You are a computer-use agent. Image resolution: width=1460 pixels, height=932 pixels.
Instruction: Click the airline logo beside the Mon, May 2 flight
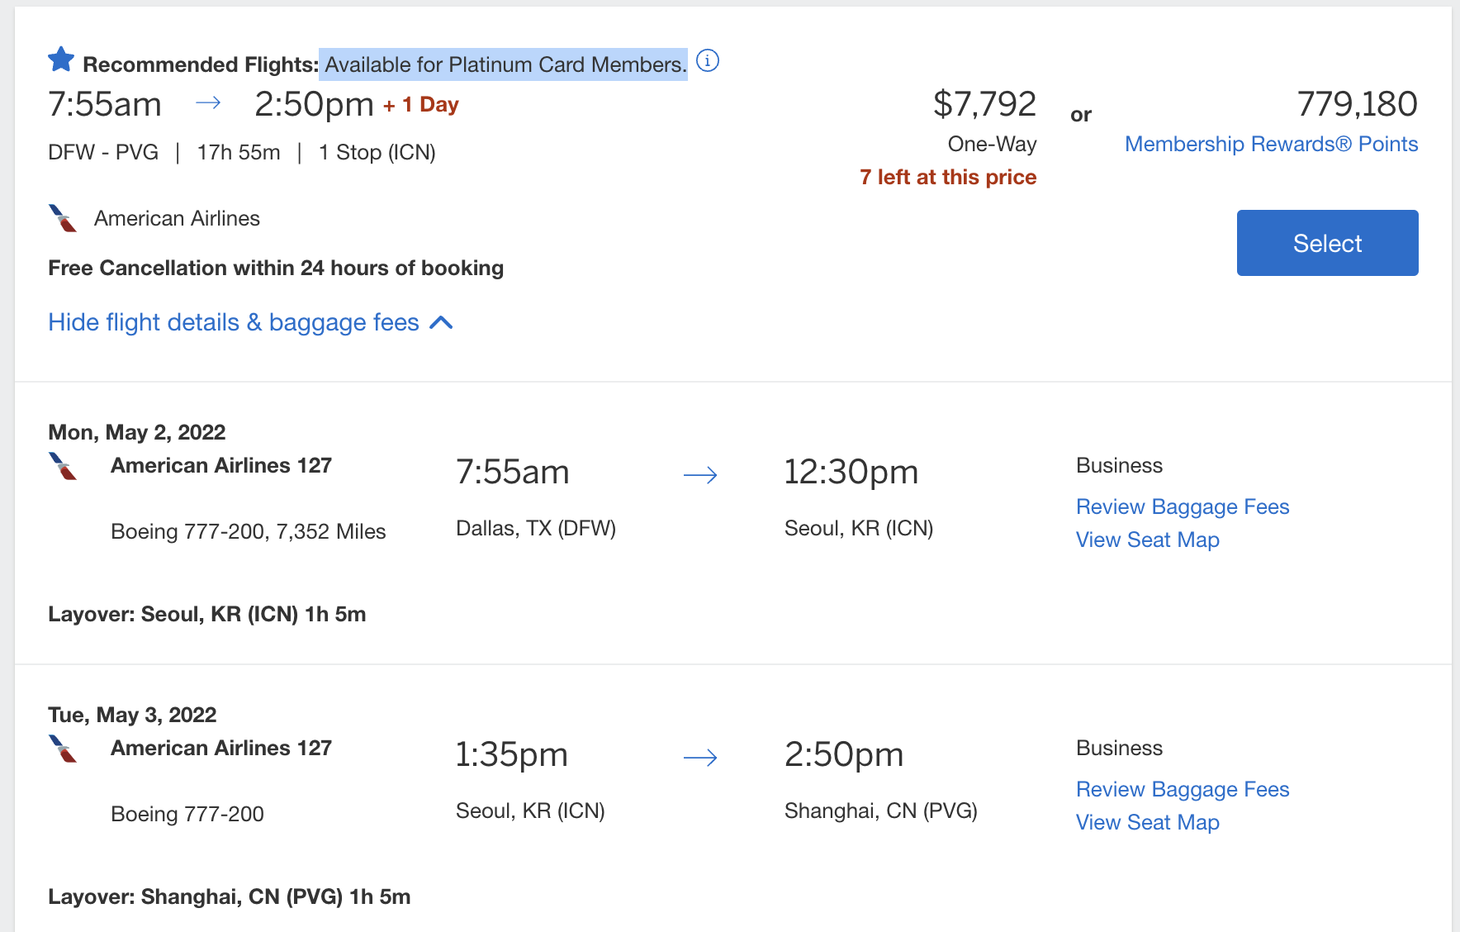pyautogui.click(x=63, y=467)
